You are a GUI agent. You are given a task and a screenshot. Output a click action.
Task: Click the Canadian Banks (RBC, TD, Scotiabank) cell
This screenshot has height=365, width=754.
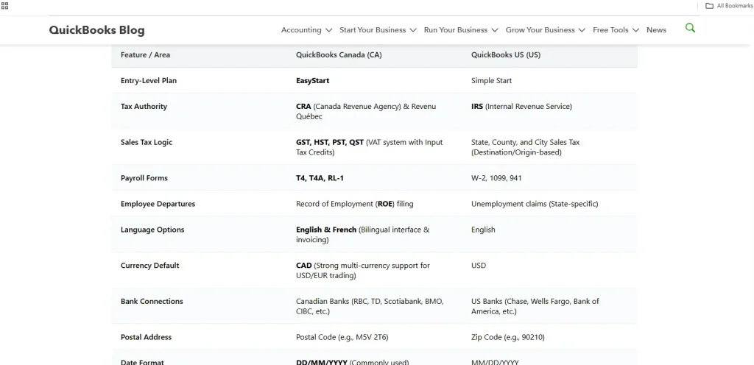coord(370,306)
